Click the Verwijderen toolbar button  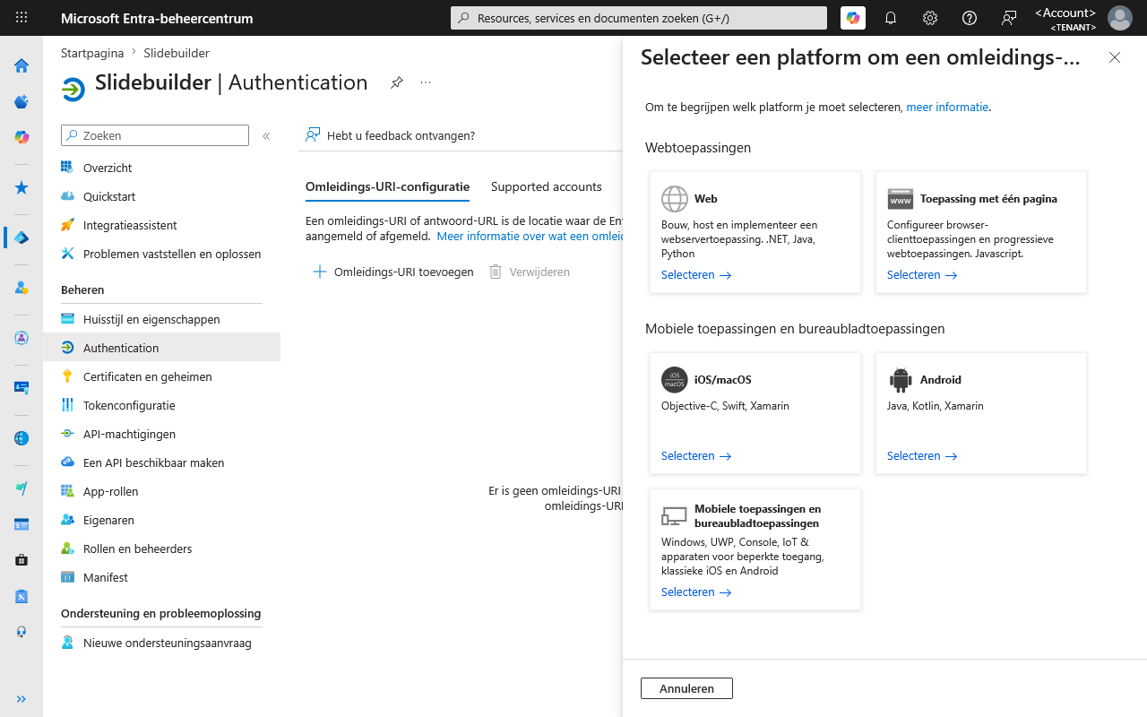(530, 272)
